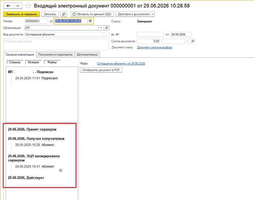Open the Дополнительно tab
Viewport: 254px width, 200px height.
point(87,55)
